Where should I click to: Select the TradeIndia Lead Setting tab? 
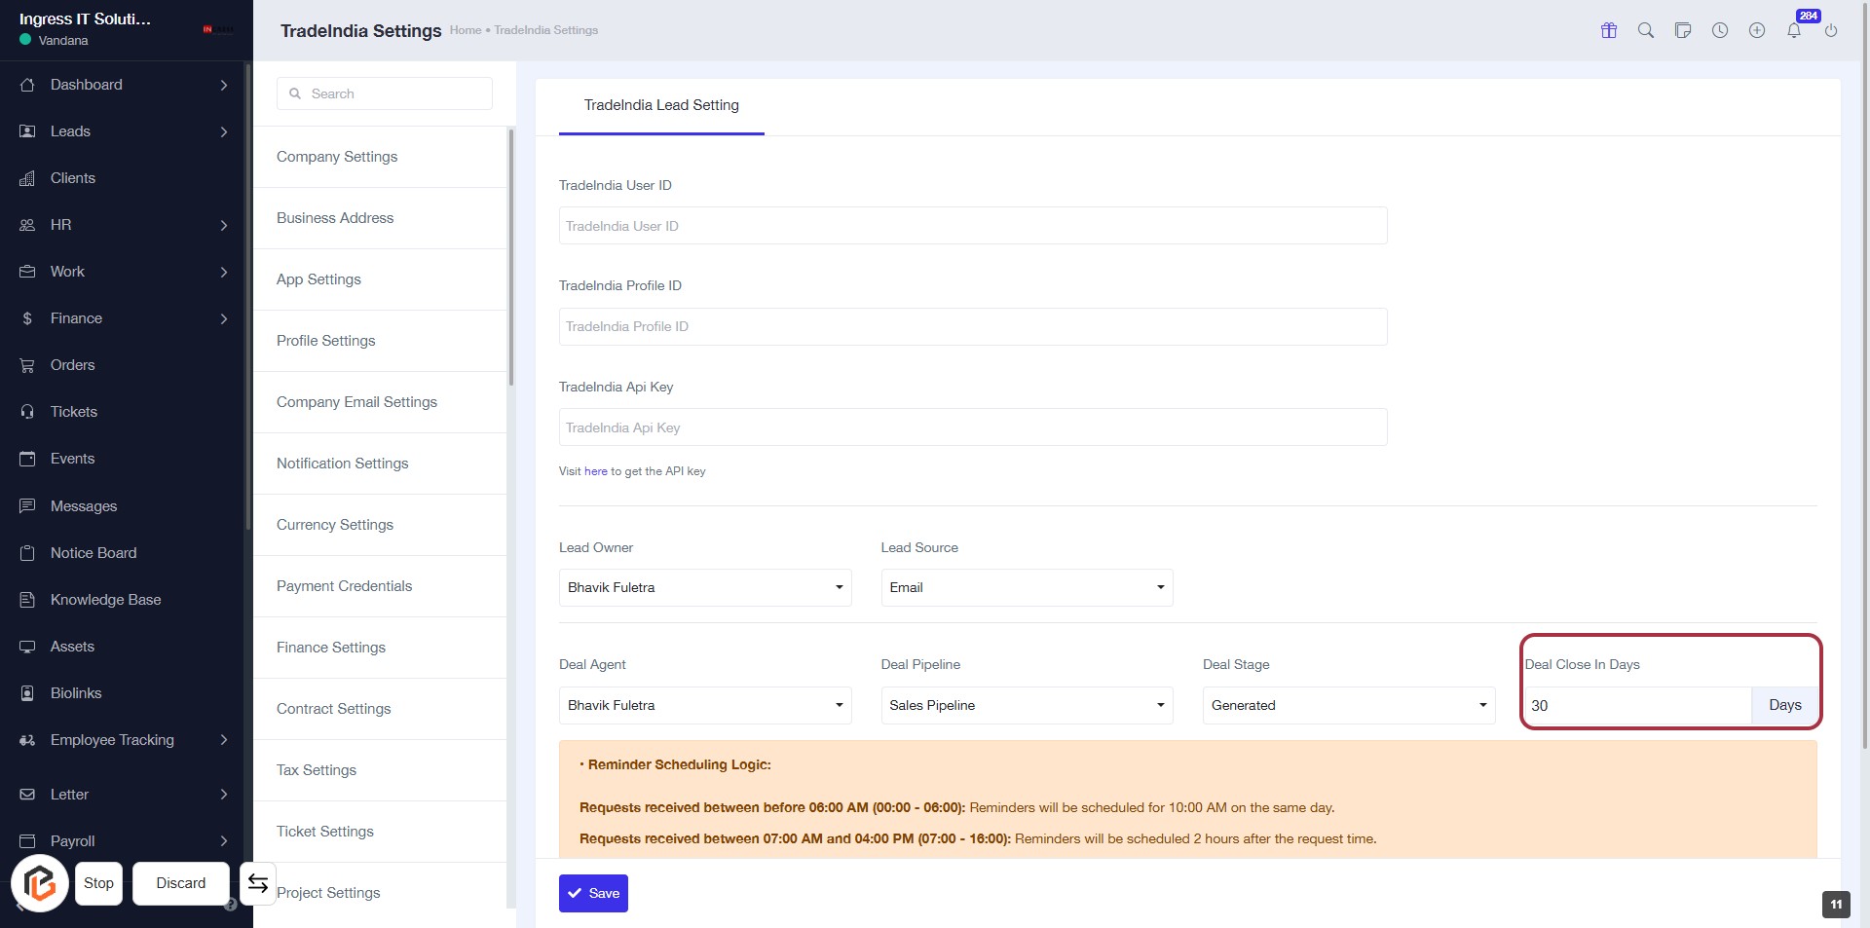coord(661,105)
